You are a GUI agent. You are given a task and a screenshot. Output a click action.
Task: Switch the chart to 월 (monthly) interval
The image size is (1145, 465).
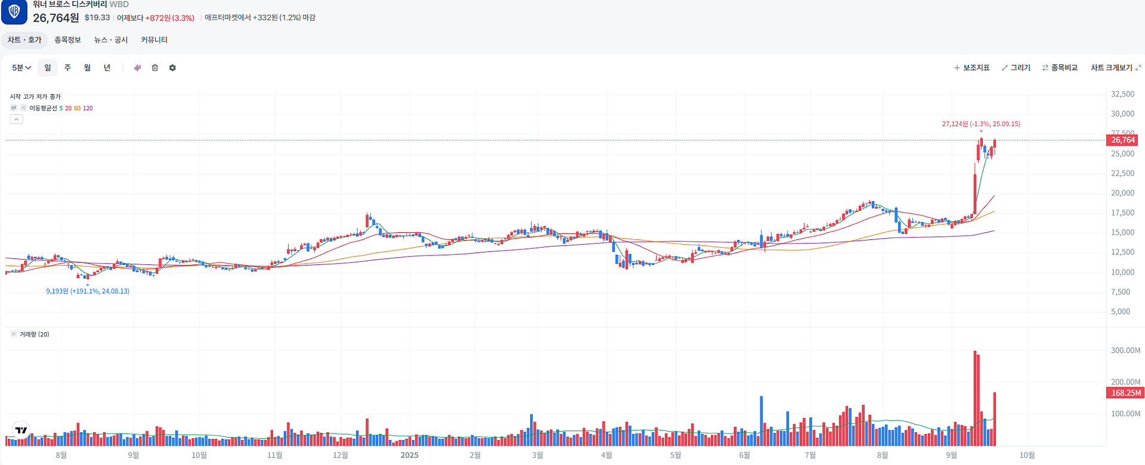pos(87,68)
